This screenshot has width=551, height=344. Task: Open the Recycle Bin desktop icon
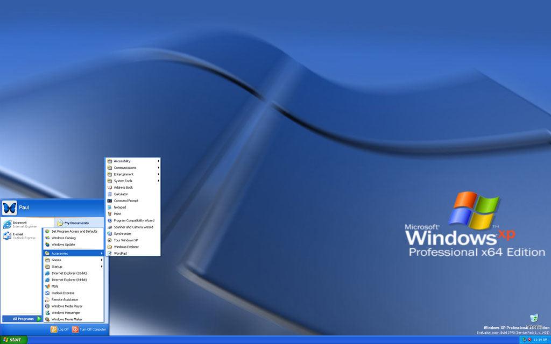tap(534, 318)
